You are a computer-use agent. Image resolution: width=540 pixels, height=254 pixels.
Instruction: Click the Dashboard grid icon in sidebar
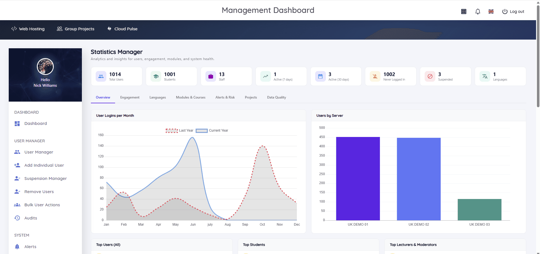click(17, 123)
